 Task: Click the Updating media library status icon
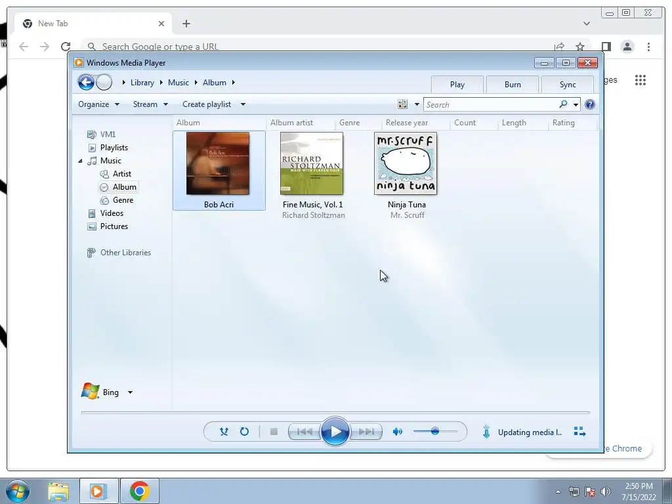[486, 431]
